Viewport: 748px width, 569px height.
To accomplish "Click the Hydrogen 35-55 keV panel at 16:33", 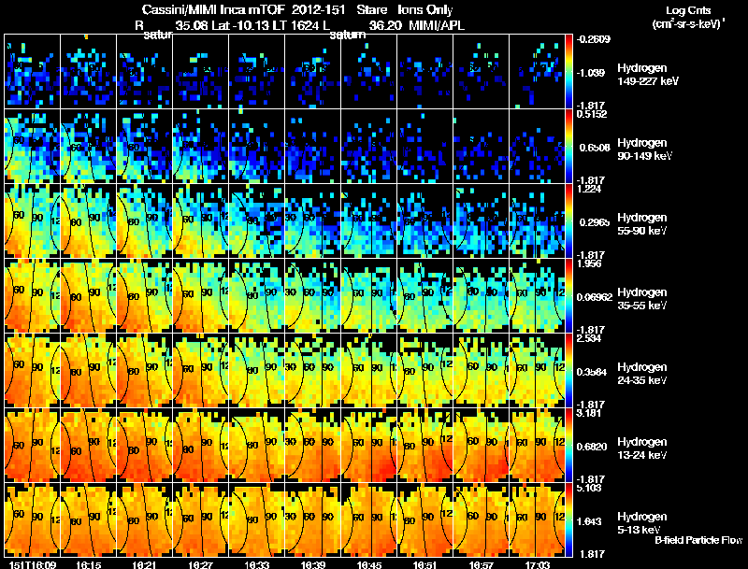I will (x=256, y=295).
